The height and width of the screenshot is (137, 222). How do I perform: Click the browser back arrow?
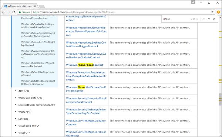pos(4,12)
